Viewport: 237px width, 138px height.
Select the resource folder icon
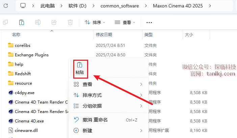(11, 83)
